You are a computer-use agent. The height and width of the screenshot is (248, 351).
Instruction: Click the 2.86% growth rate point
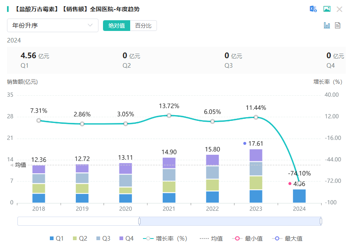click(x=82, y=124)
